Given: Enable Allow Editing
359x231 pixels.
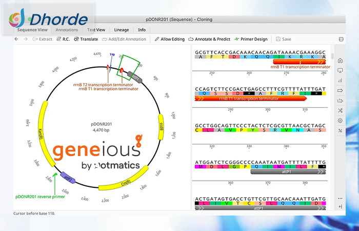Looking at the screenshot, I should pos(169,39).
